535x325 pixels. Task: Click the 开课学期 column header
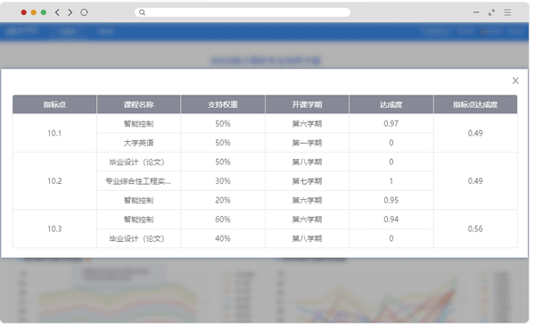point(307,104)
